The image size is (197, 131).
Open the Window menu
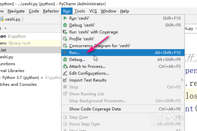click(x=108, y=11)
